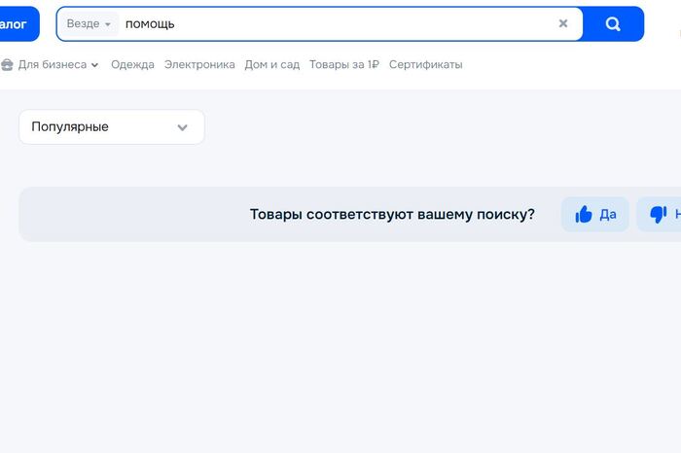Click the thumbs down icon
Image resolution: width=681 pixels, height=453 pixels.
pyautogui.click(x=658, y=215)
